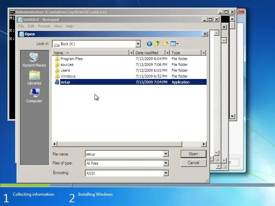Open Computer in the sidebar

coord(34,96)
